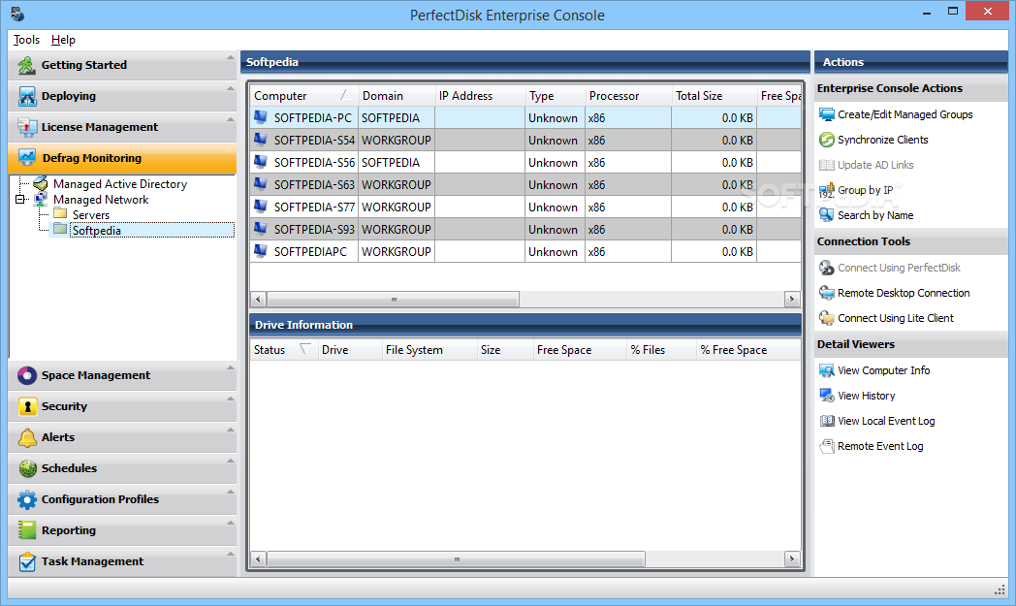Click the Create/Edit Managed Groups icon
1016x606 pixels.
click(827, 114)
